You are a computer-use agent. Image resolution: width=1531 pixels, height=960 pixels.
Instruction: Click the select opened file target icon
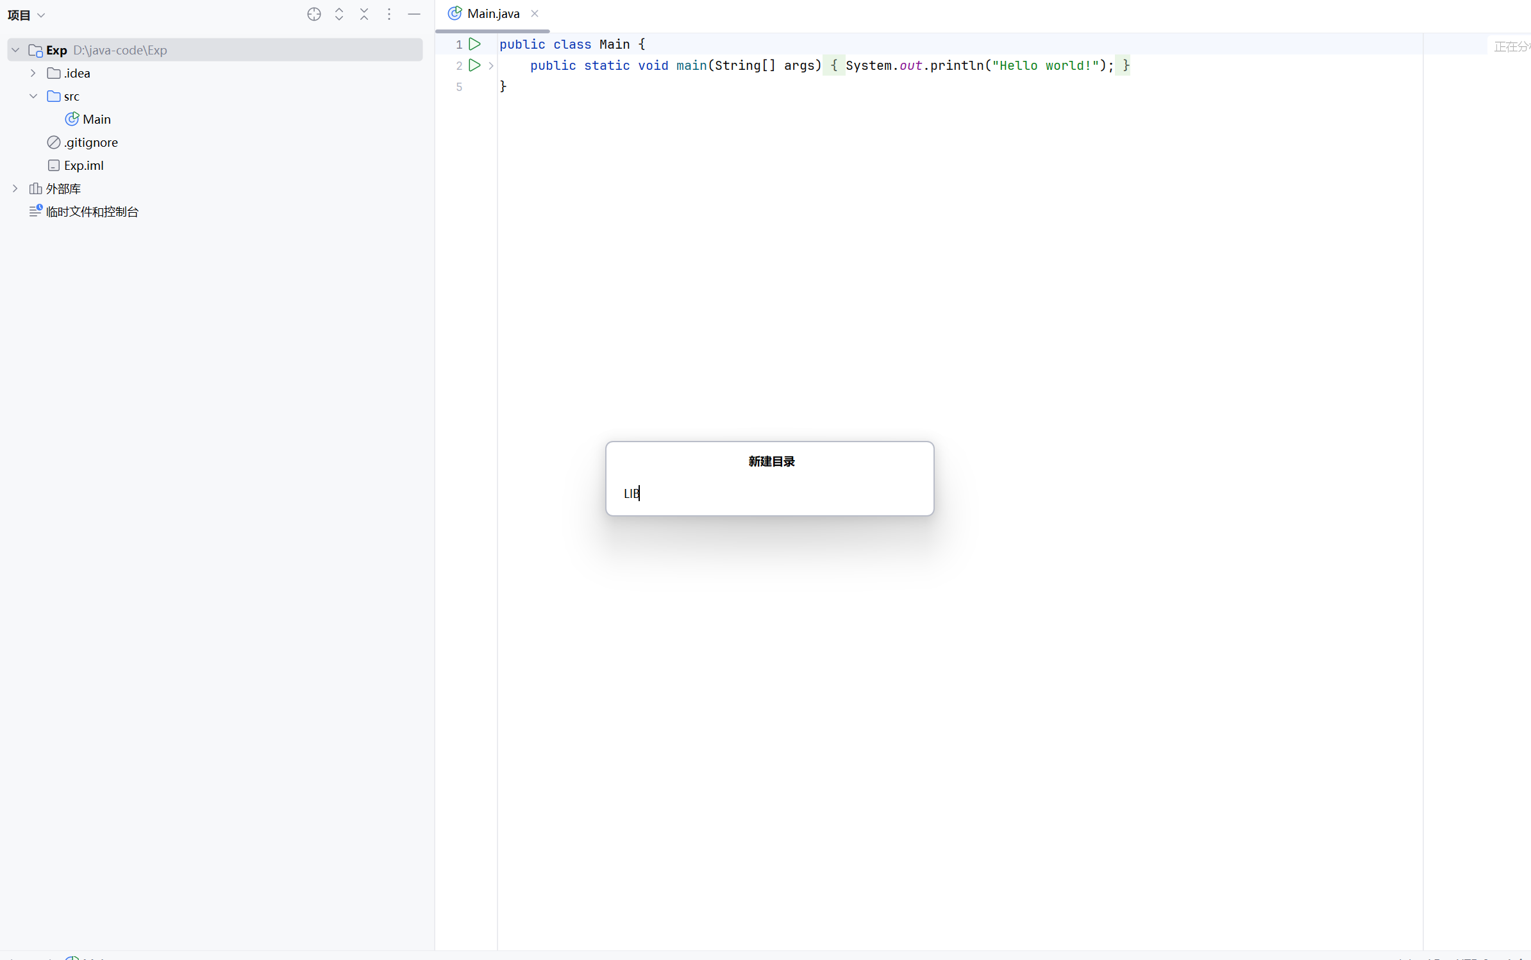click(314, 14)
